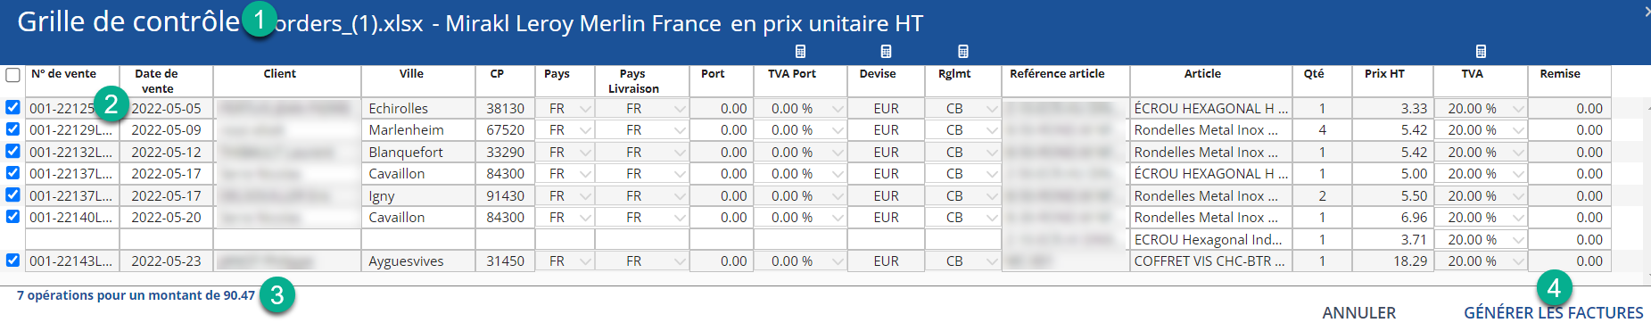Click ANNULER to cancel
Screen dimensions: 1651x331
coord(1358,313)
